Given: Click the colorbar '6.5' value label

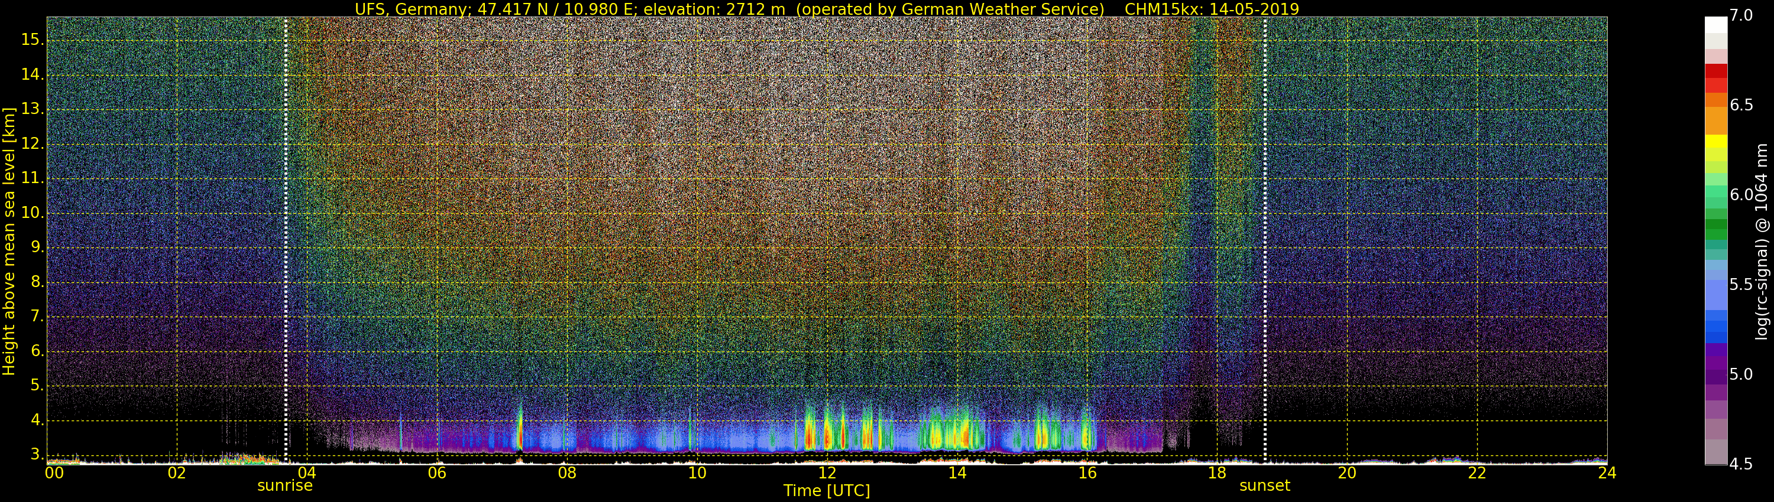Looking at the screenshot, I should 1741,105.
